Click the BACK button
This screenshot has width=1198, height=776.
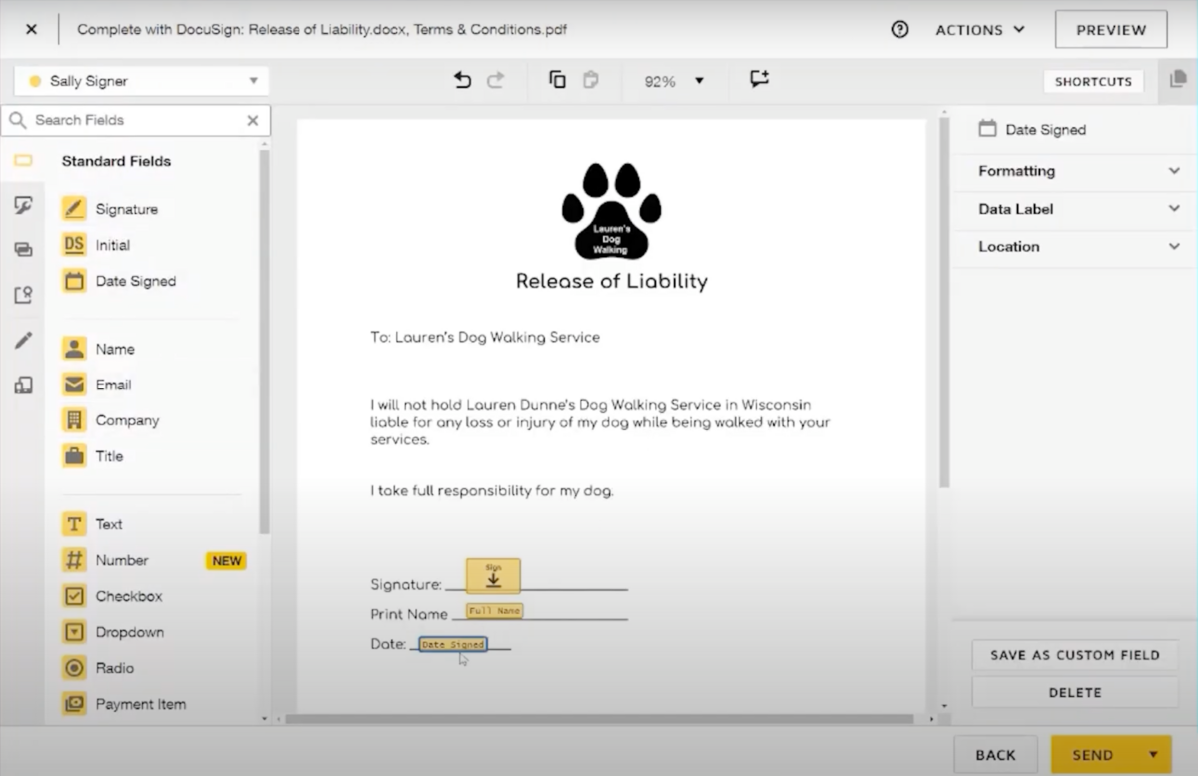995,755
